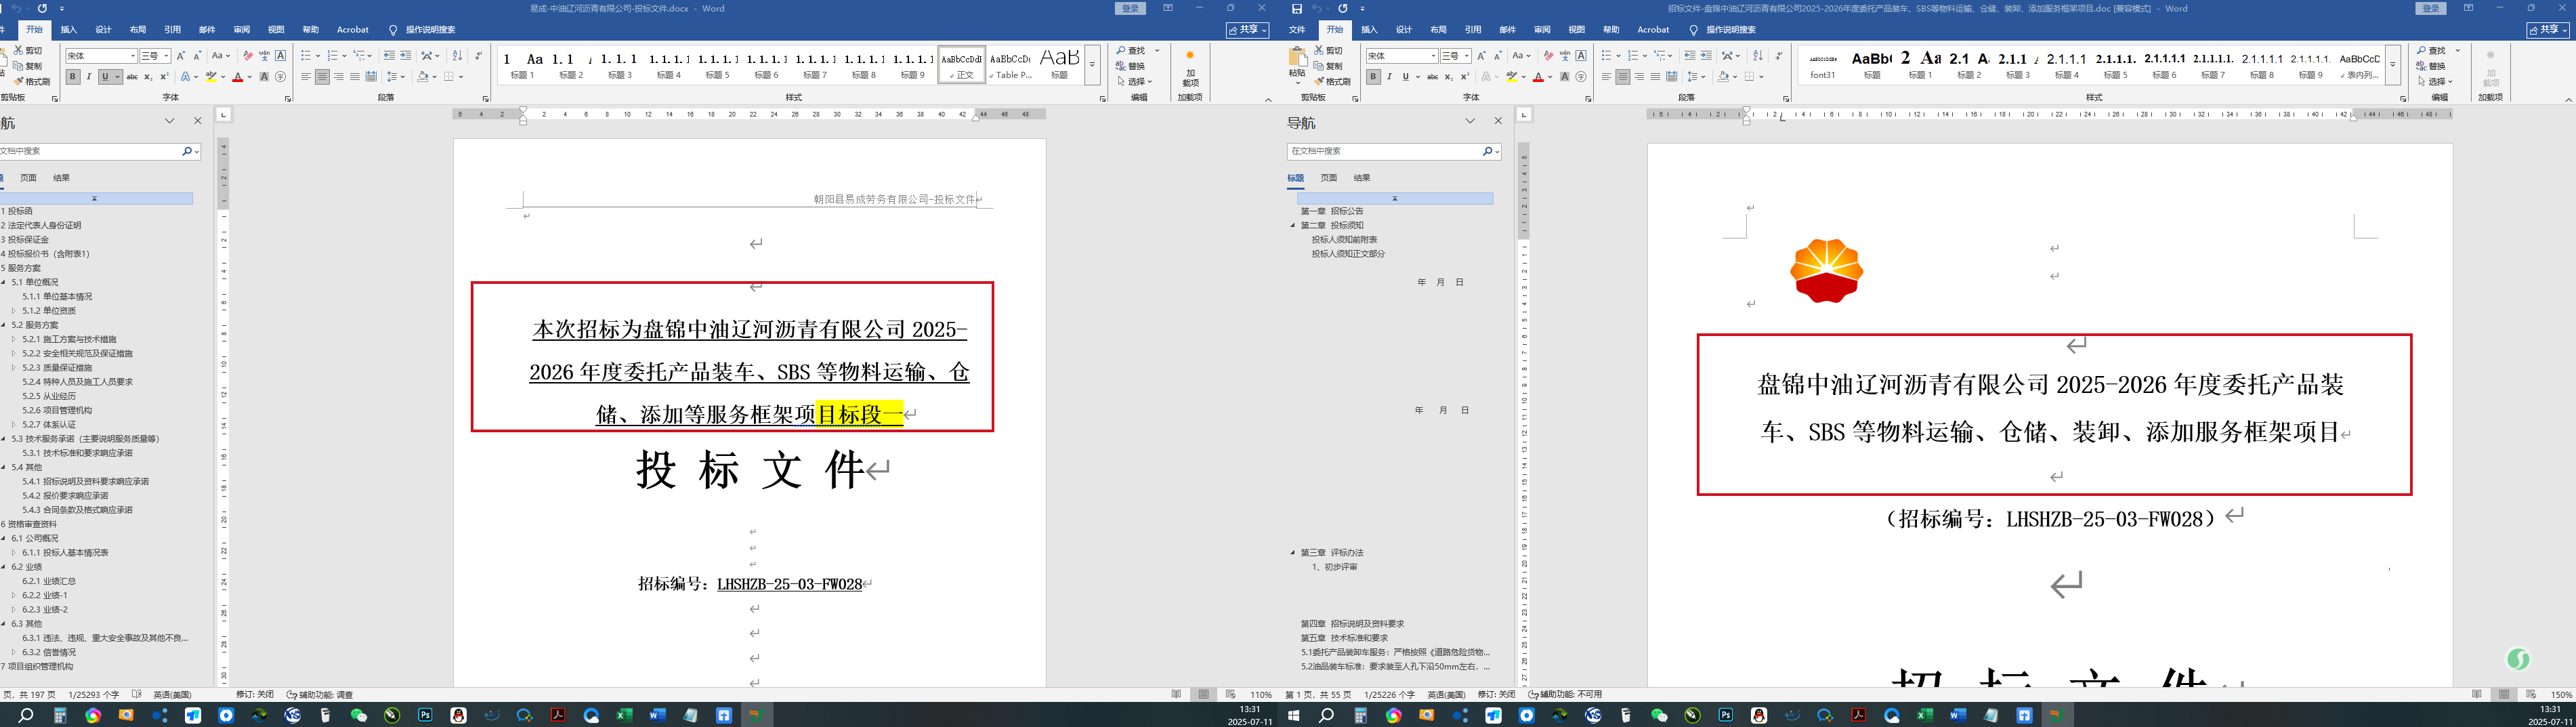Image resolution: width=2576 pixels, height=727 pixels.
Task: Open WeChat from the left screen taskbar
Action: tap(359, 715)
